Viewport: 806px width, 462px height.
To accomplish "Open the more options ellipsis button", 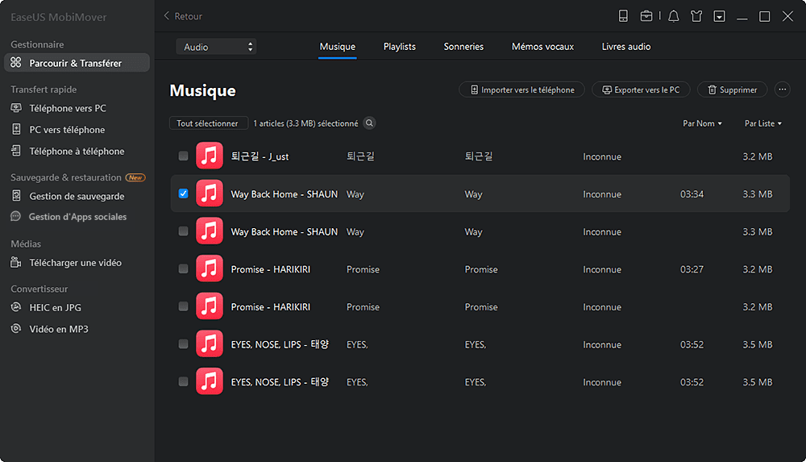I will [782, 90].
